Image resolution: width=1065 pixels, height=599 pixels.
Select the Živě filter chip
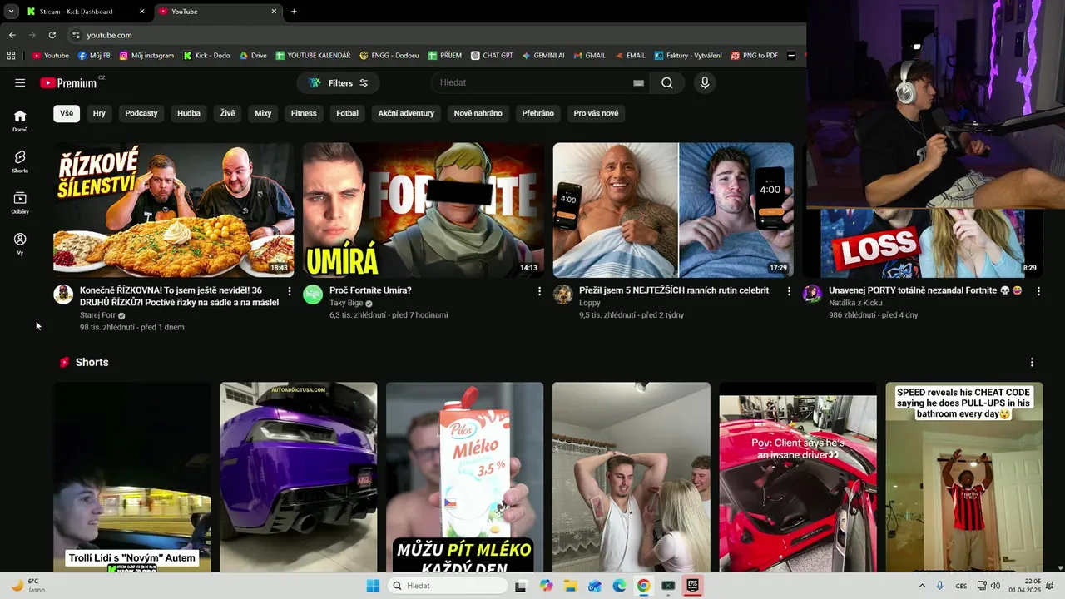227,113
